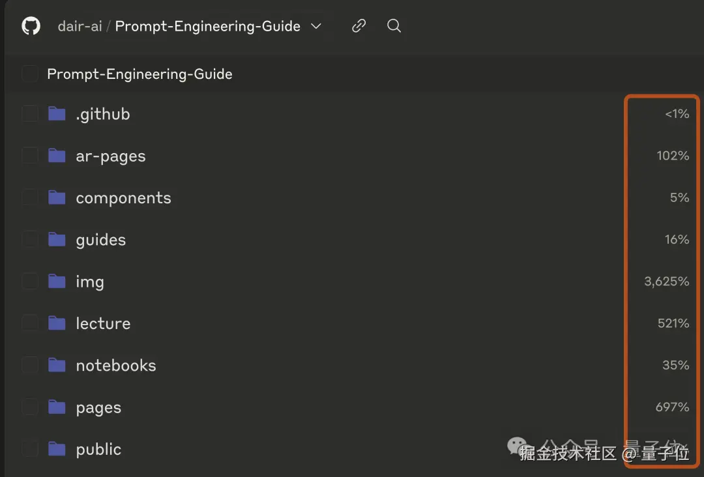The height and width of the screenshot is (477, 704).
Task: Copy repository link via chain icon
Action: click(x=359, y=26)
